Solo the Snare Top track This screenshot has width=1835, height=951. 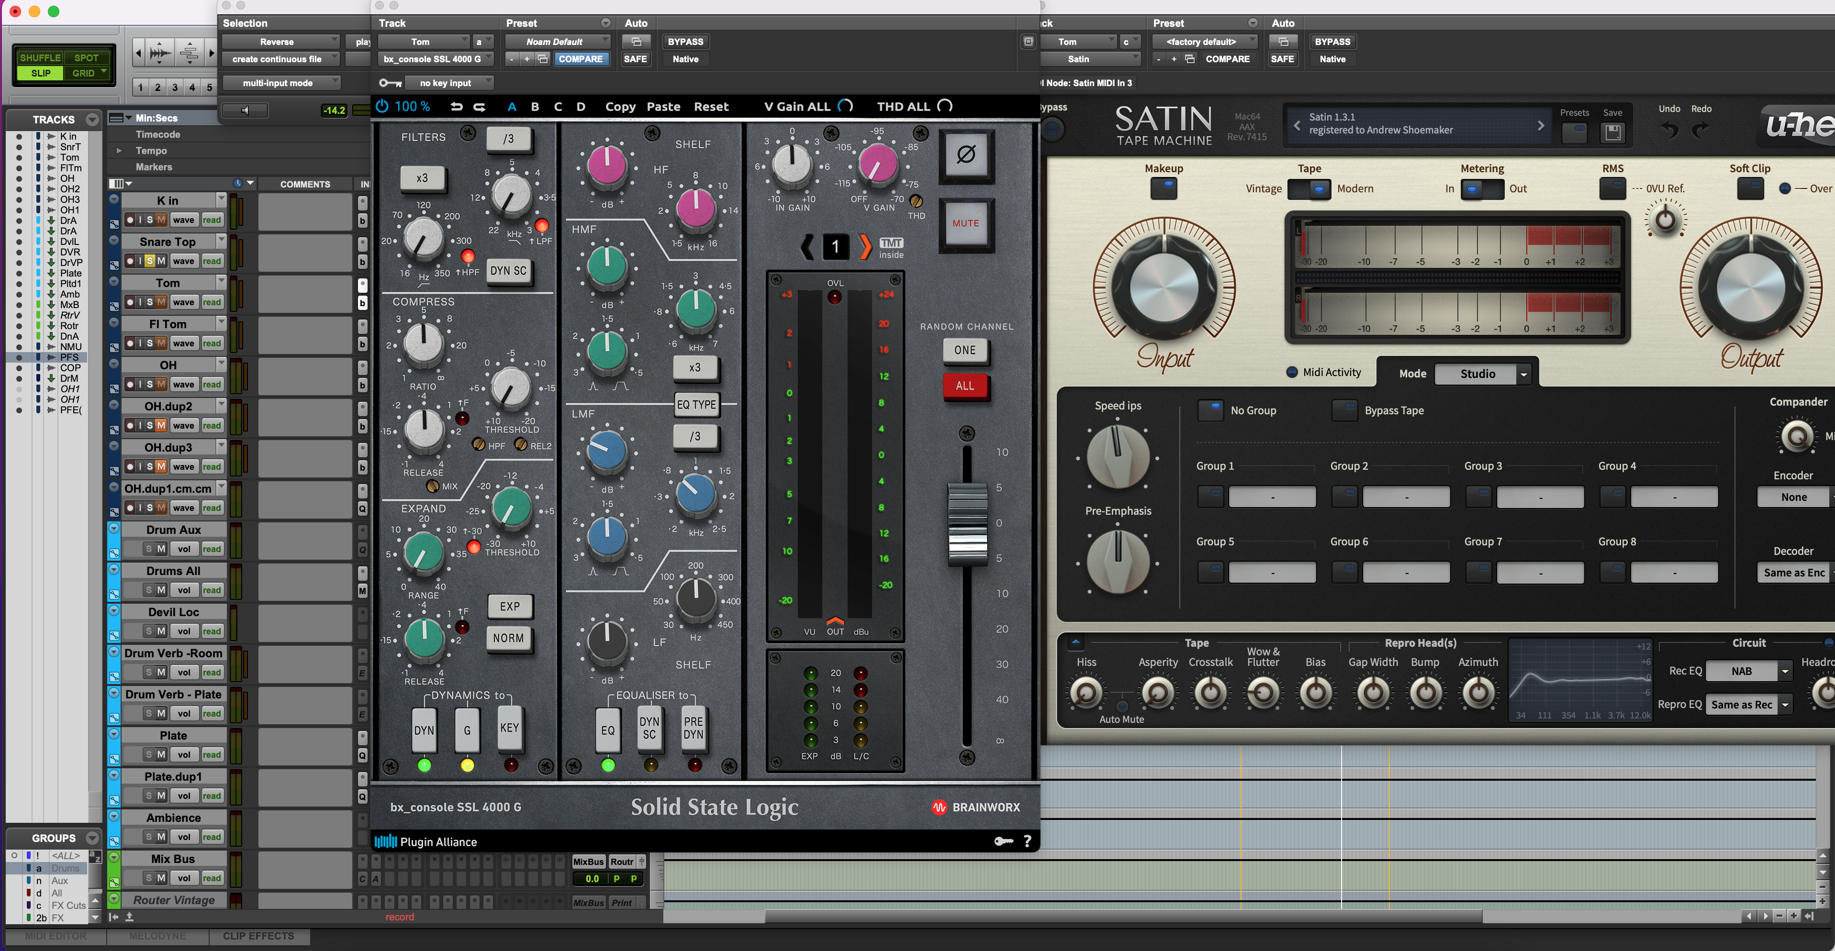tap(150, 261)
